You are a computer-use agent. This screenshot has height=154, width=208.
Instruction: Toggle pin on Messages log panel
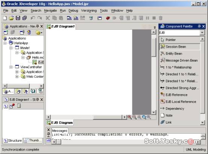coord(49,134)
